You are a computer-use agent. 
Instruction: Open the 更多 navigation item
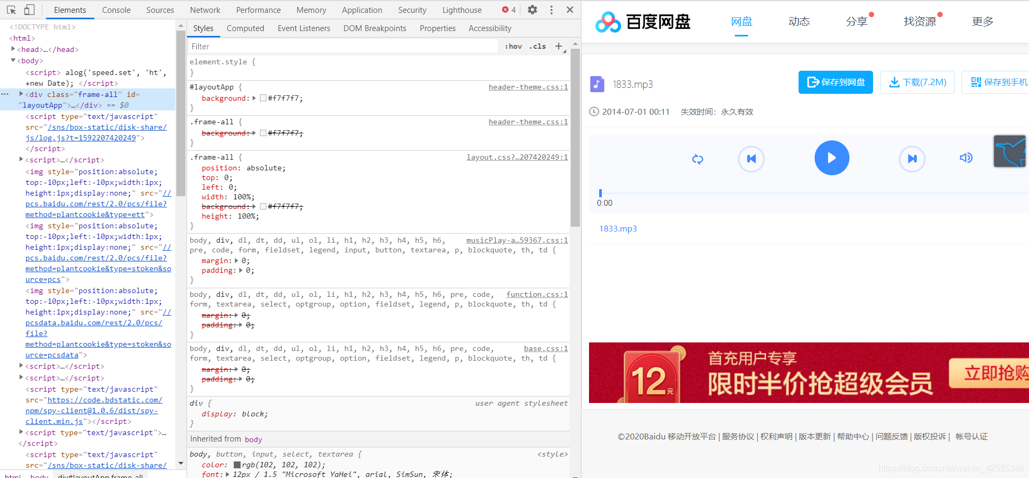(x=982, y=21)
